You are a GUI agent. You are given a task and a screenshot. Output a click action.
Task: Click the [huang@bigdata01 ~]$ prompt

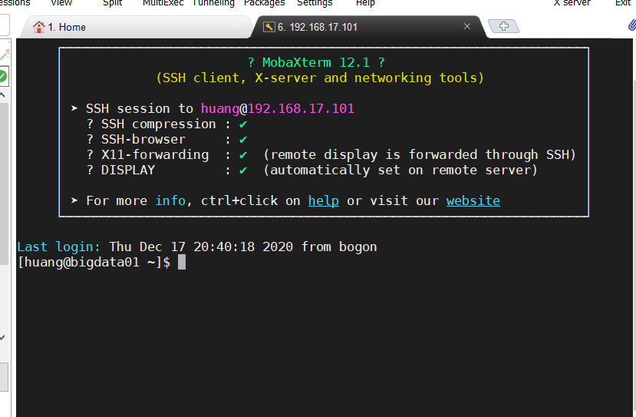coord(94,263)
